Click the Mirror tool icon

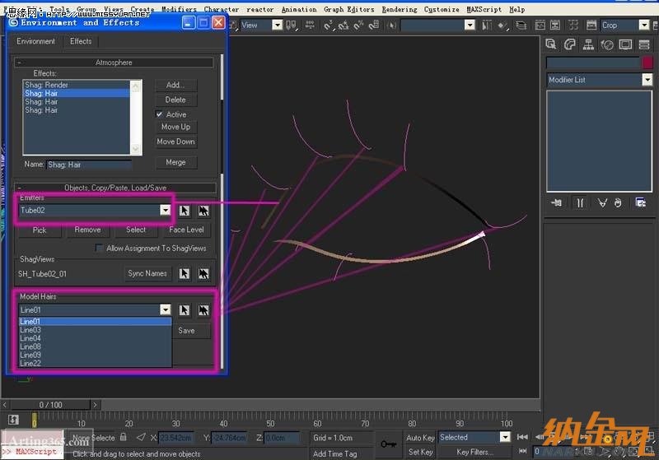coord(487,26)
